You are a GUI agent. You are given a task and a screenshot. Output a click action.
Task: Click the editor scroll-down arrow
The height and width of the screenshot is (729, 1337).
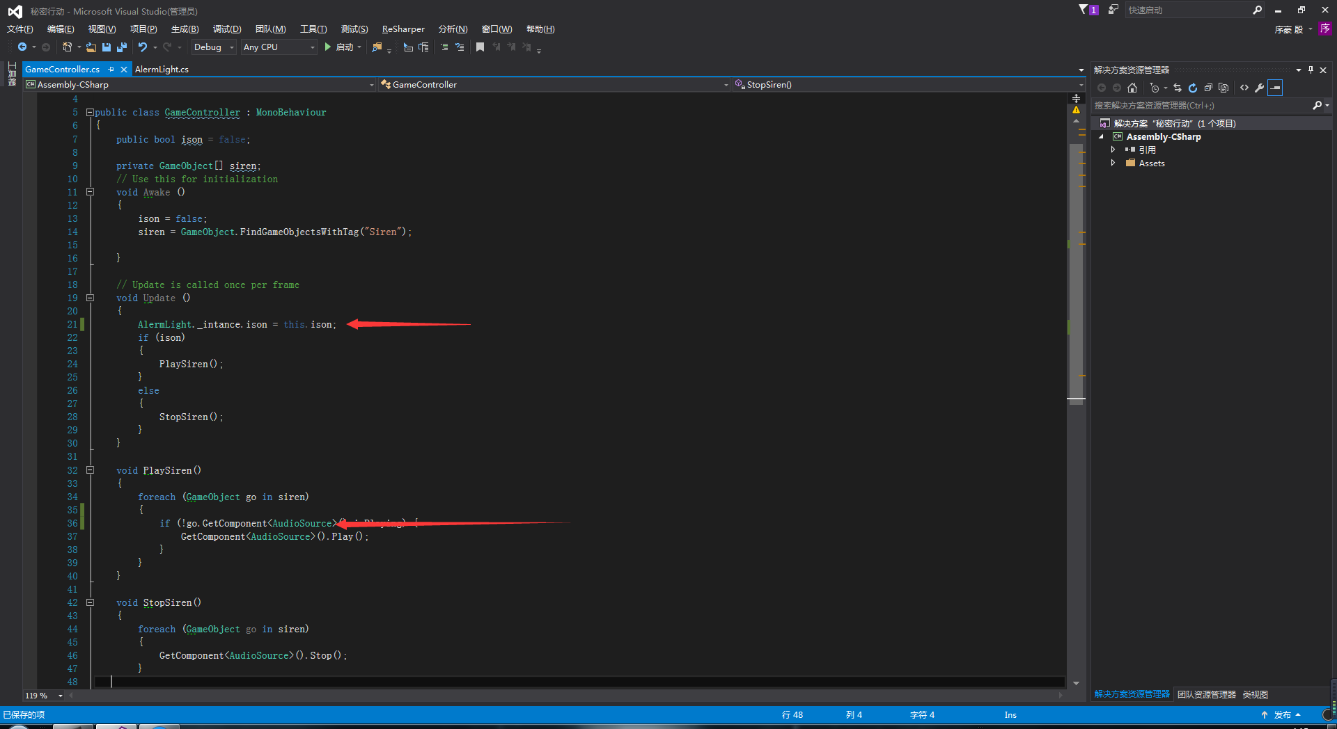click(x=1077, y=683)
